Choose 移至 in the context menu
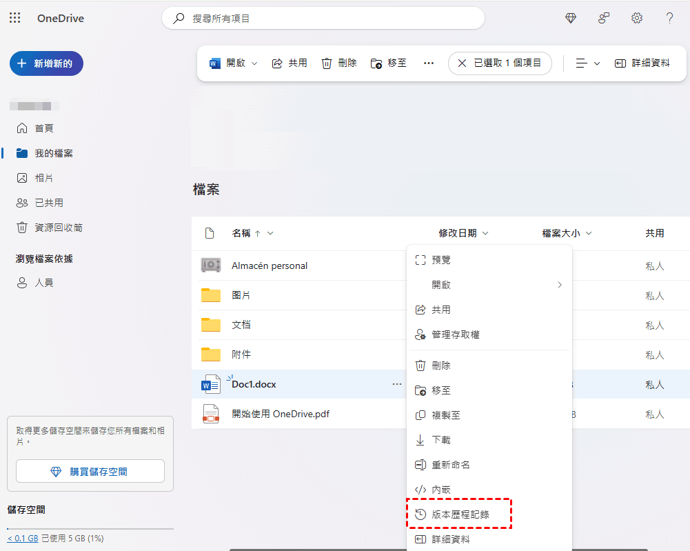 [x=489, y=390]
